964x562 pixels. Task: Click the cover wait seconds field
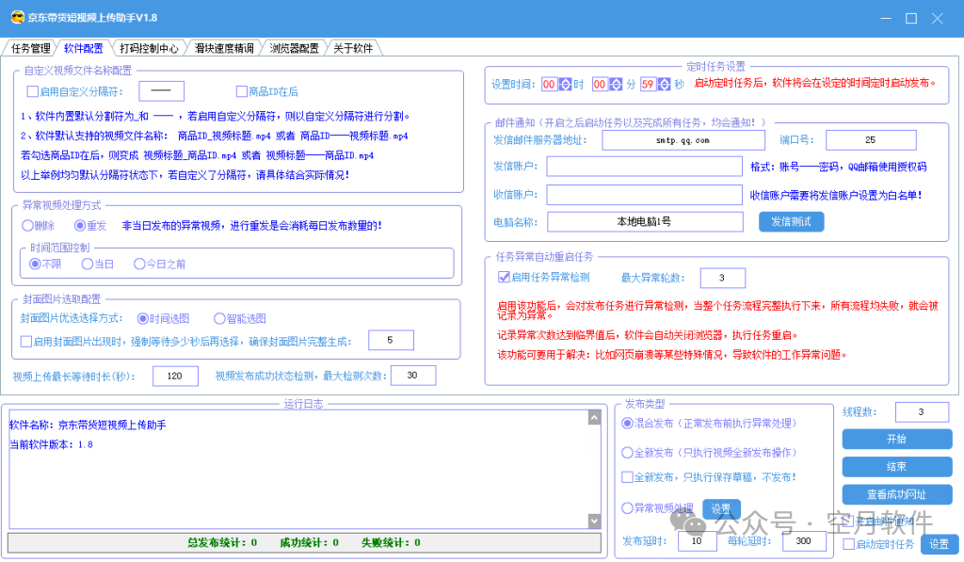tap(391, 340)
